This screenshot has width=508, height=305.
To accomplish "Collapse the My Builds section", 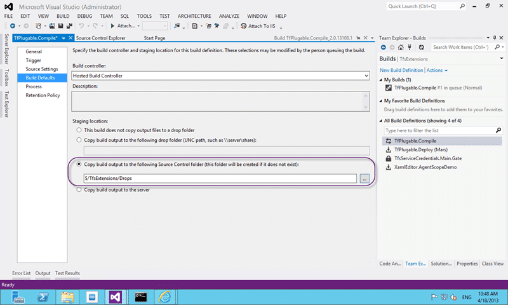I will [x=381, y=79].
